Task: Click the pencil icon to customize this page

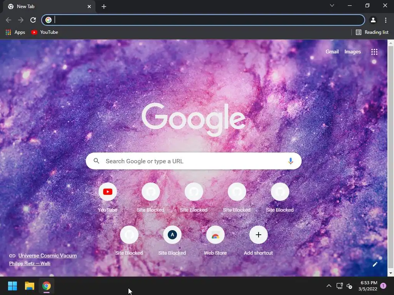Action: pos(375,264)
